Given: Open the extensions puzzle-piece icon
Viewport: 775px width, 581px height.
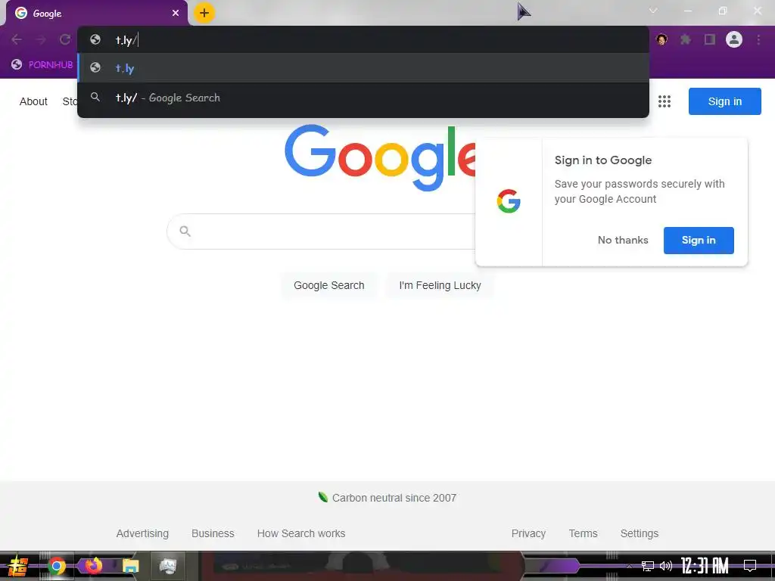Looking at the screenshot, I should coord(686,39).
